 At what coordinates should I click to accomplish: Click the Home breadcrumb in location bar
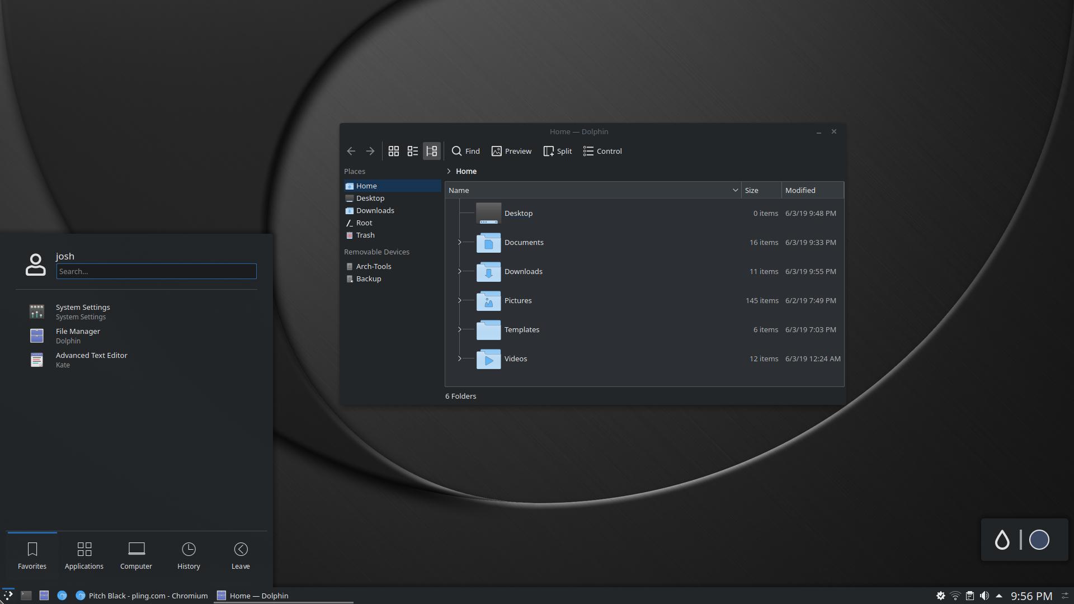(x=466, y=171)
